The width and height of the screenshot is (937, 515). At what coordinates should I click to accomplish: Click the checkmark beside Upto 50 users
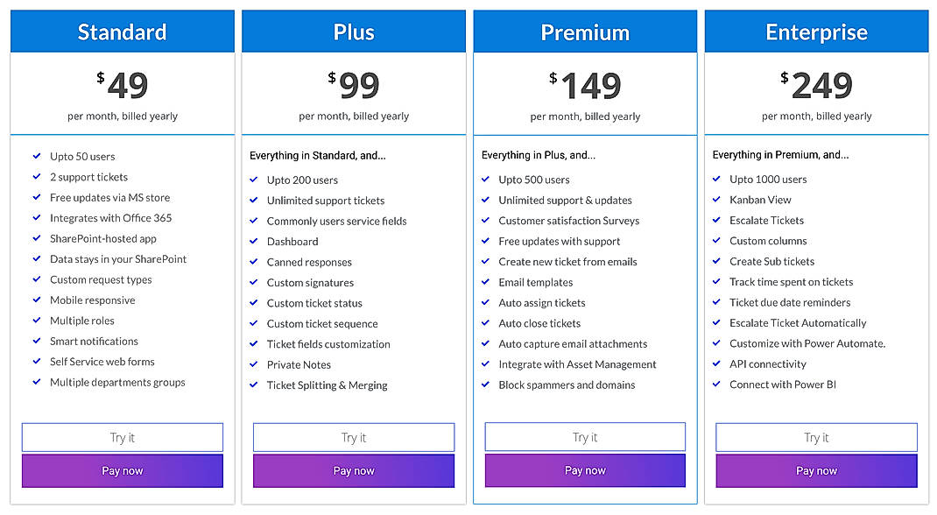coord(37,156)
